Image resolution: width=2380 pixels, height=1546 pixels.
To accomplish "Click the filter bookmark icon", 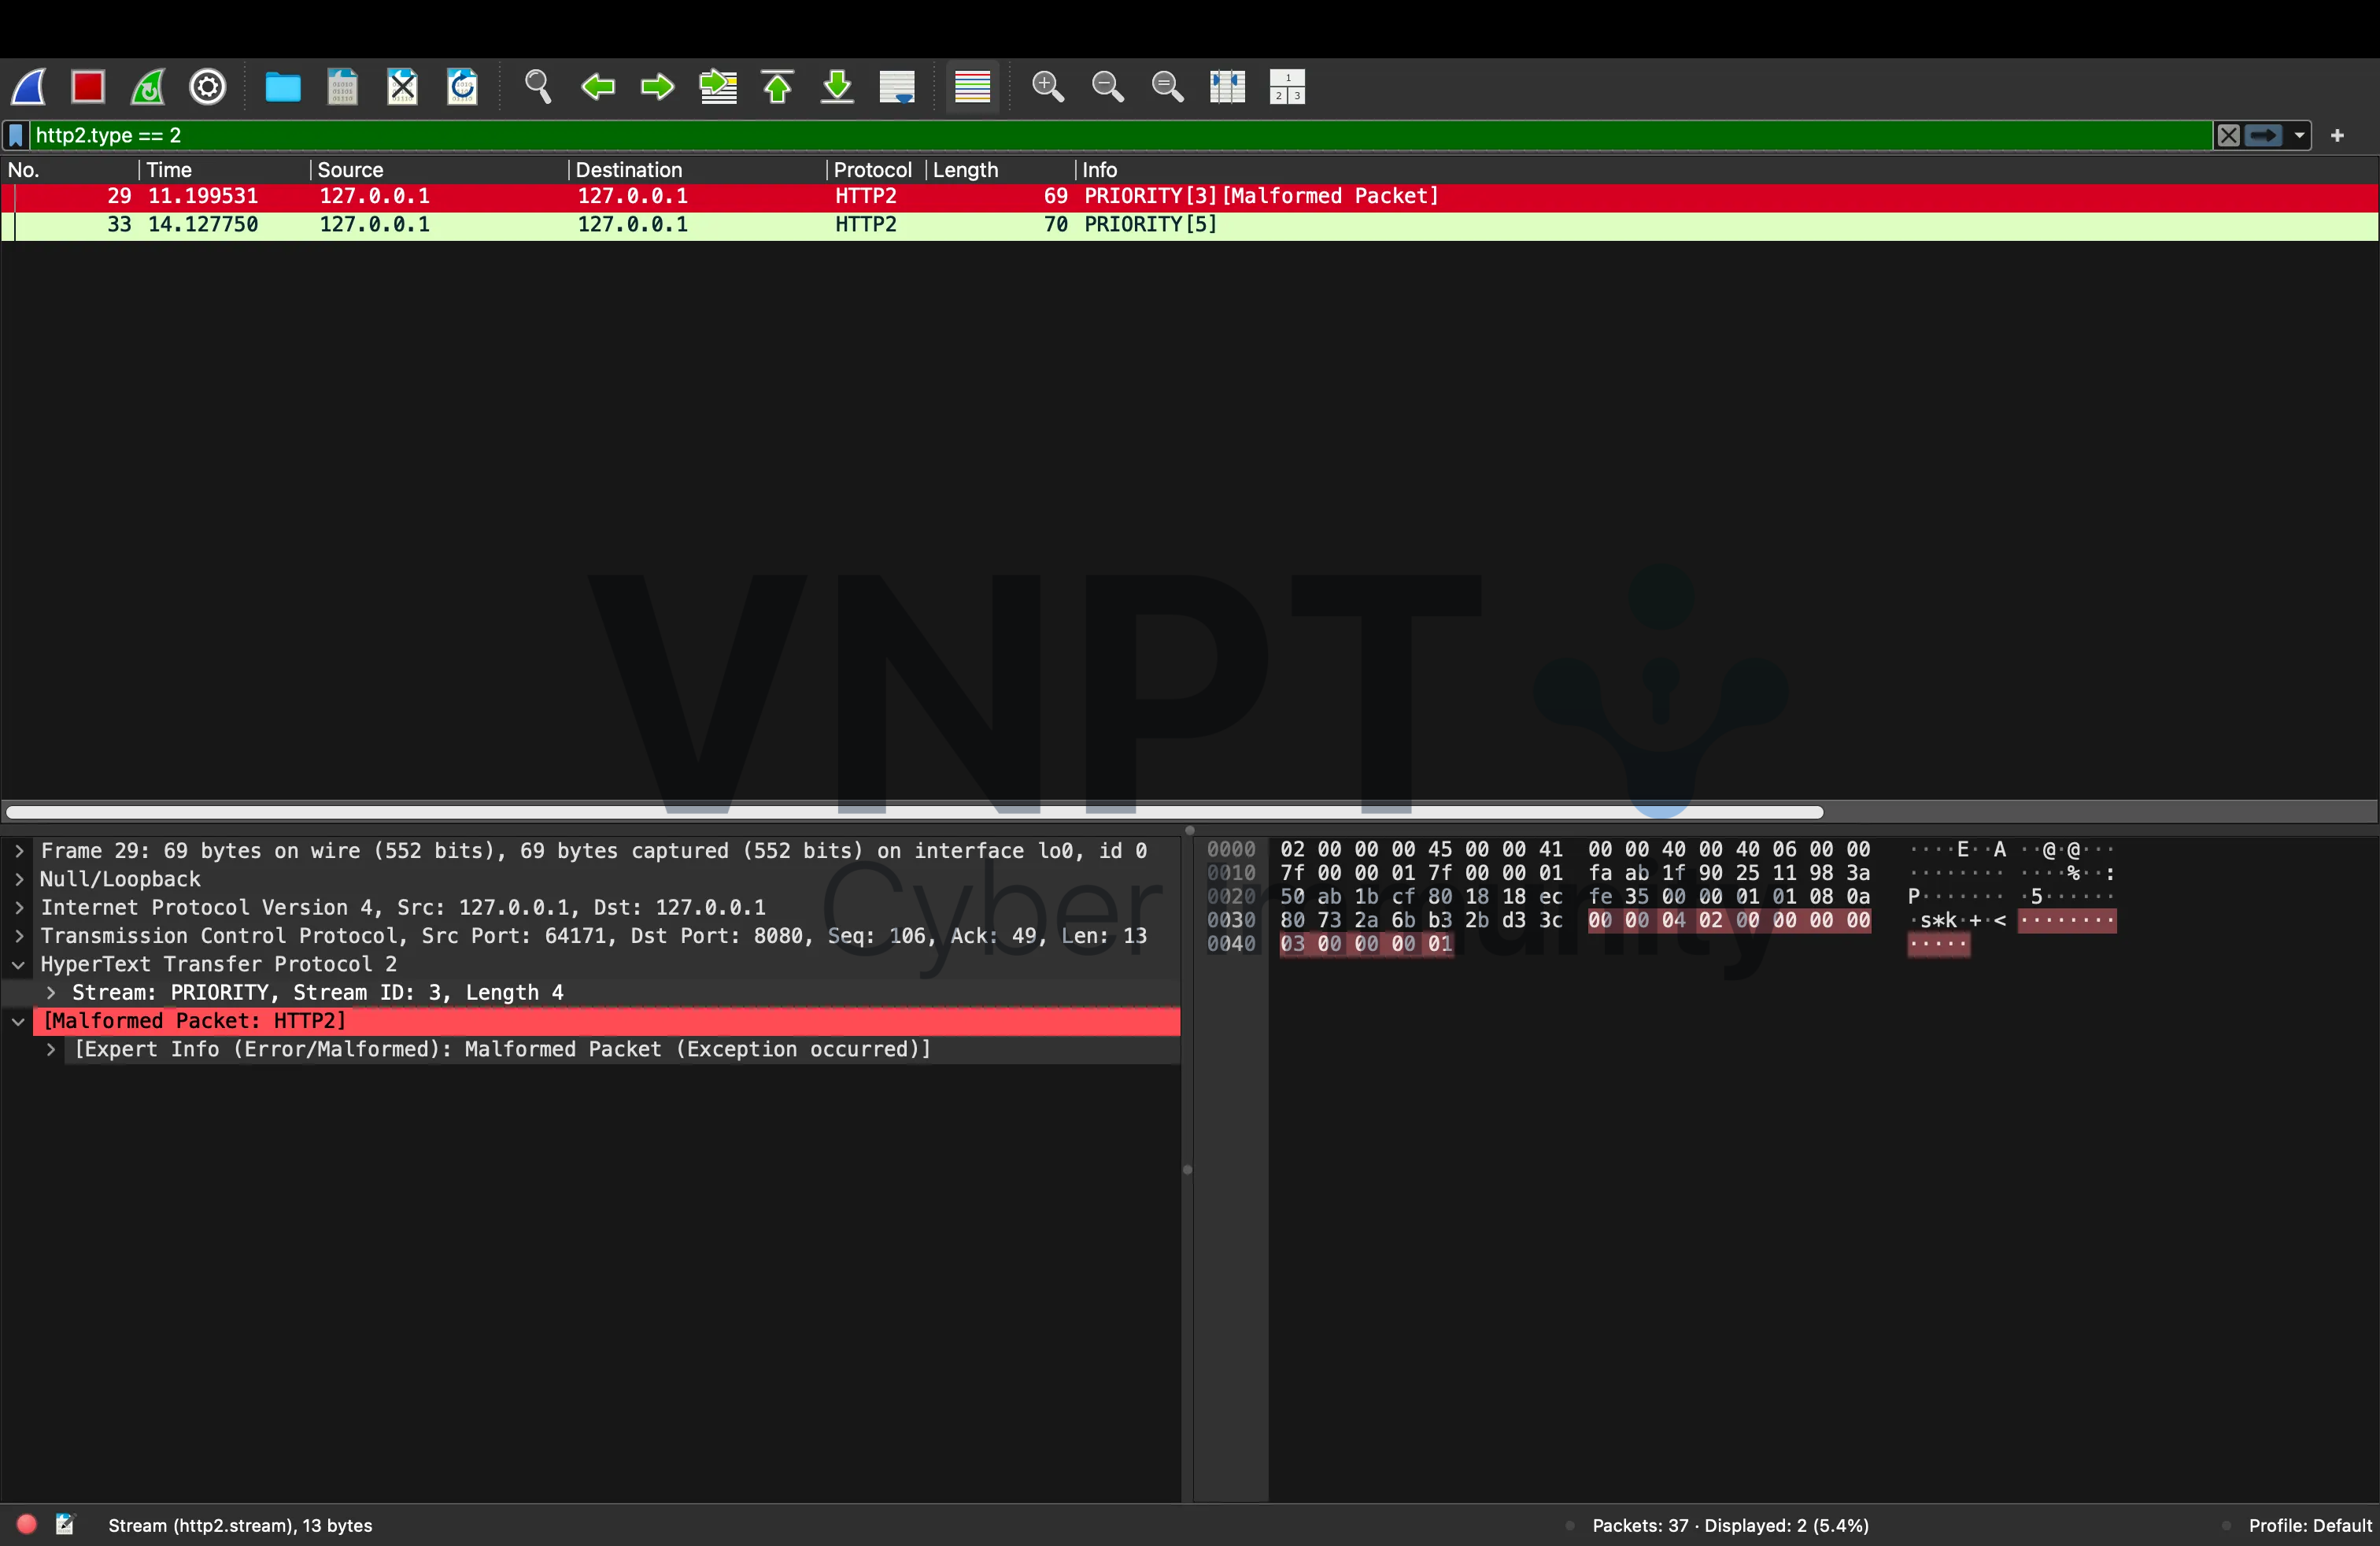I will (x=16, y=135).
